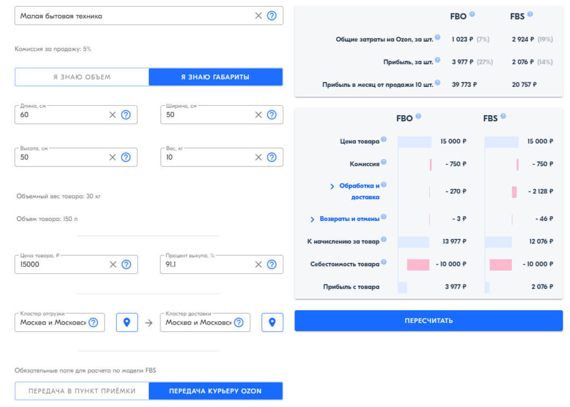
Task: Open help for product category field
Action: 272,16
